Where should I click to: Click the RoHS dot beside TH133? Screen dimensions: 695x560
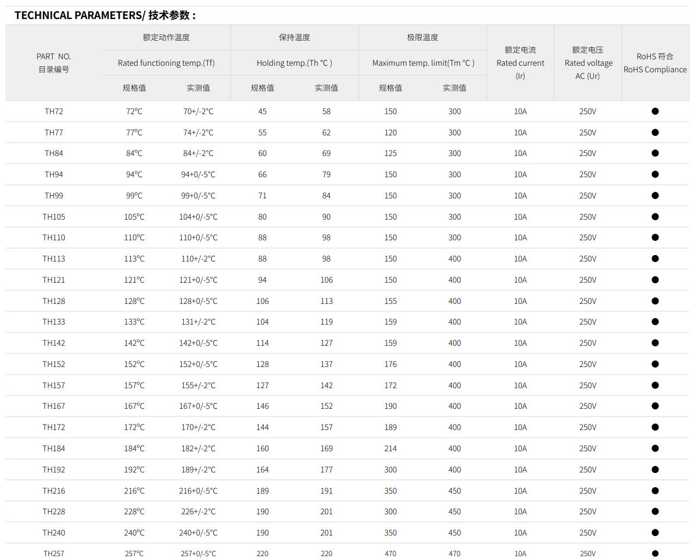(x=655, y=322)
